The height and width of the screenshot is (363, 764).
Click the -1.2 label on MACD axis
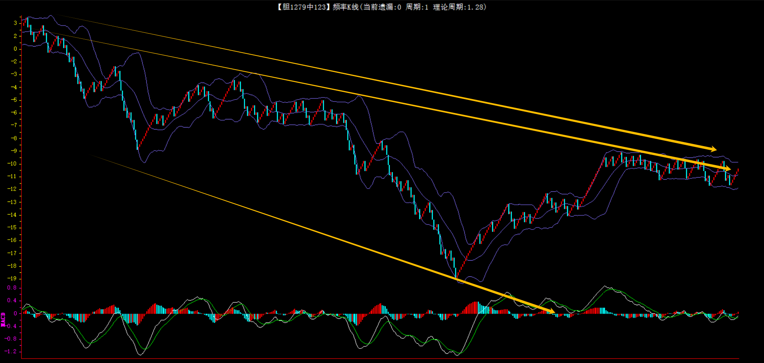[11, 351]
